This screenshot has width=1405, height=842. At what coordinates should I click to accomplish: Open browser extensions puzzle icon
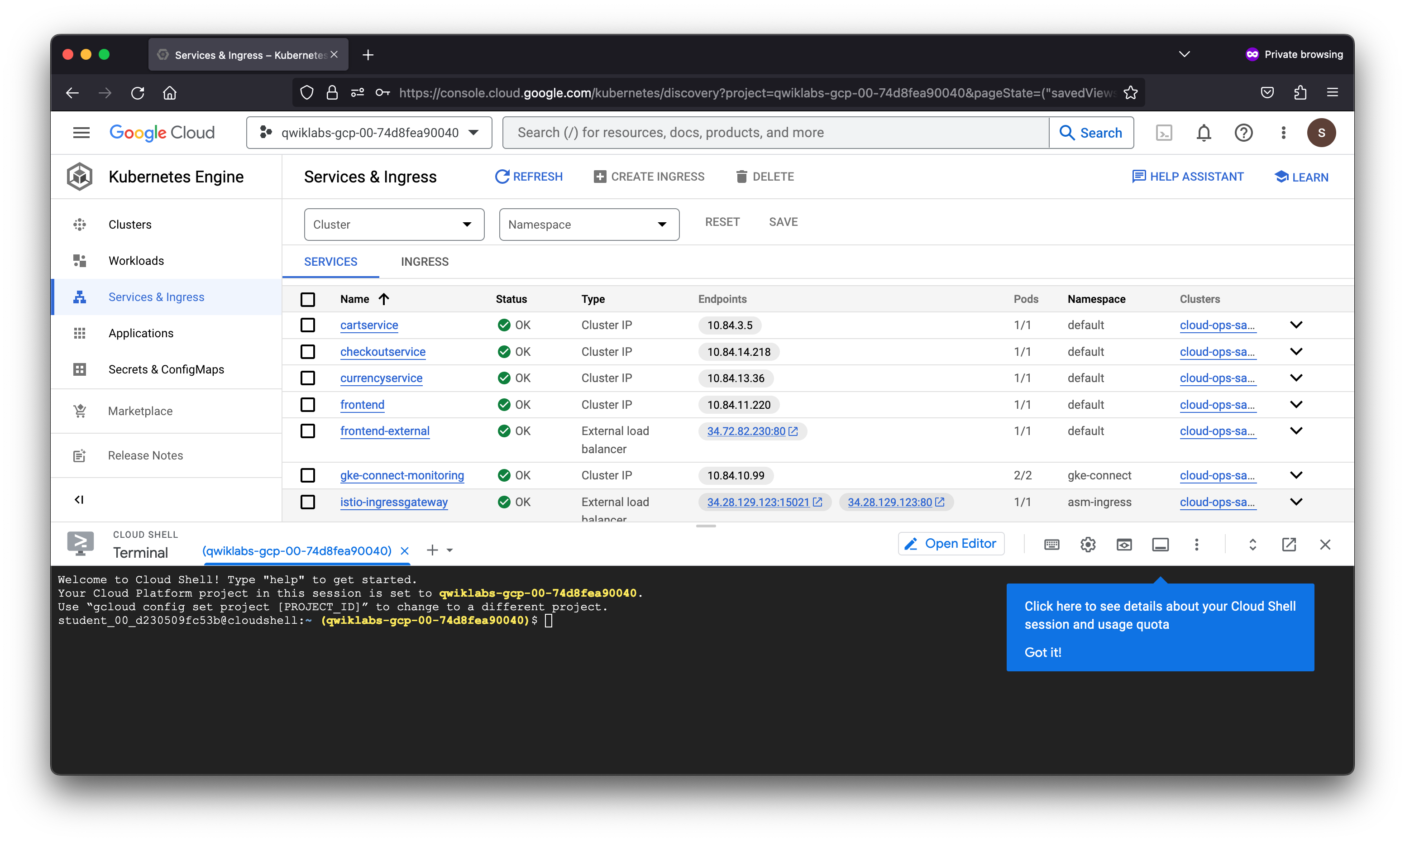coord(1300,92)
